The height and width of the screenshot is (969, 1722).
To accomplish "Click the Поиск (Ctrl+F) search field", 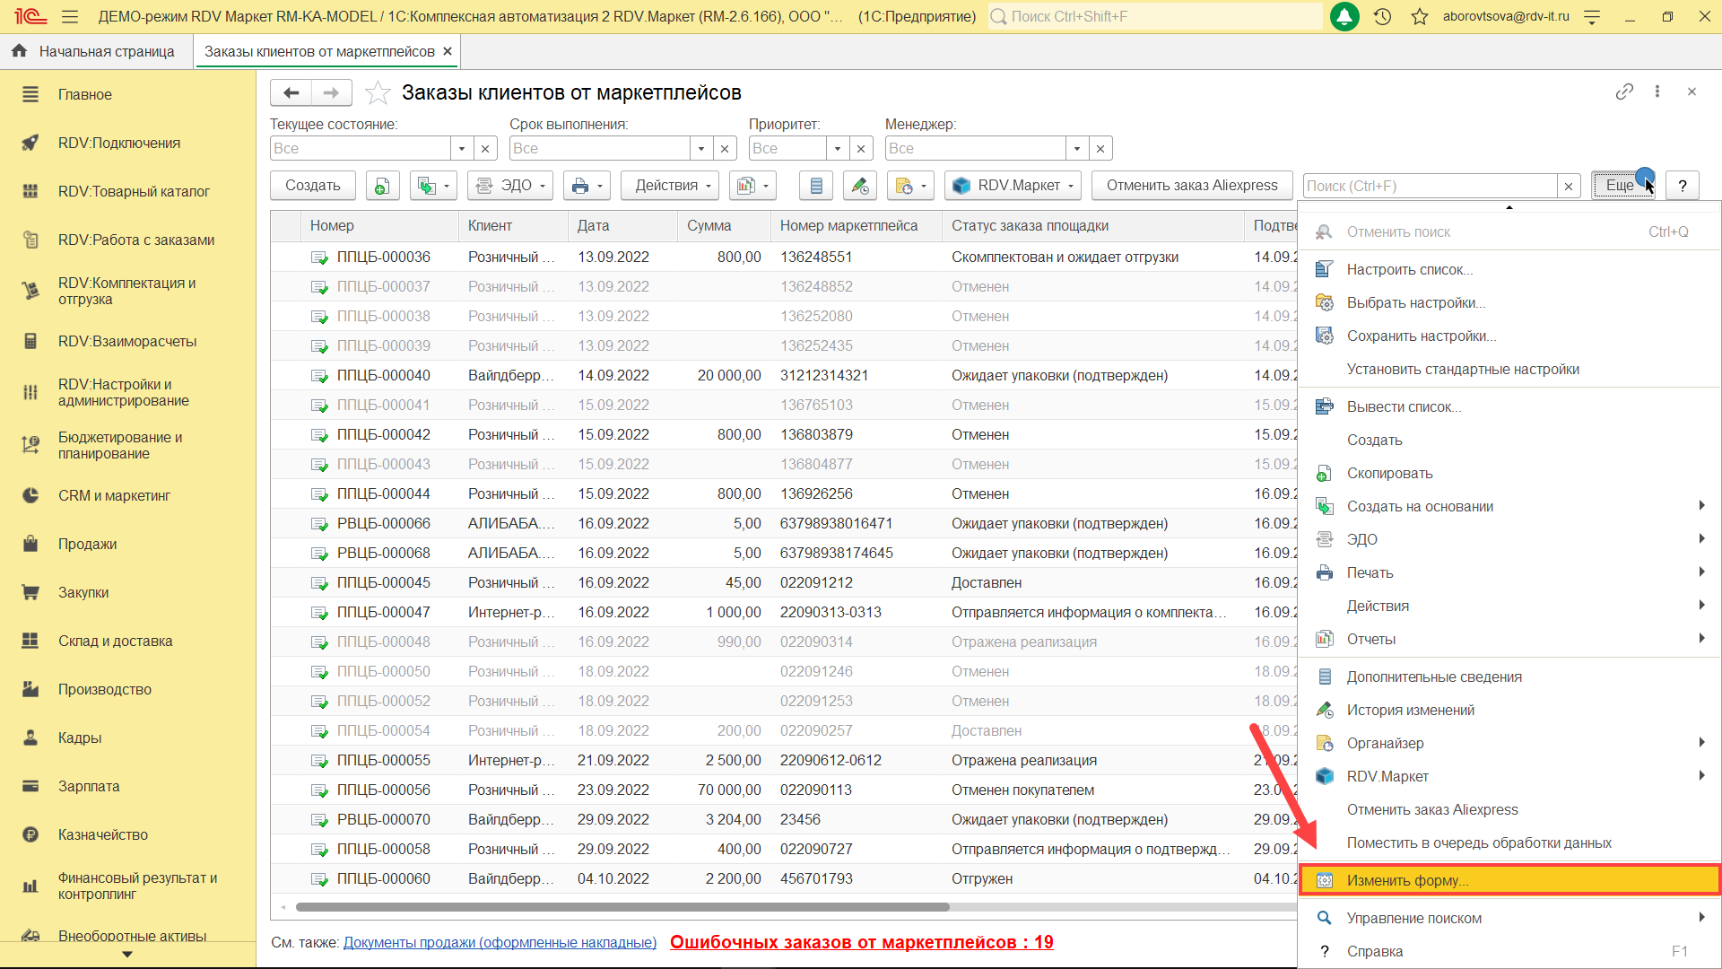I will click(x=1430, y=186).
